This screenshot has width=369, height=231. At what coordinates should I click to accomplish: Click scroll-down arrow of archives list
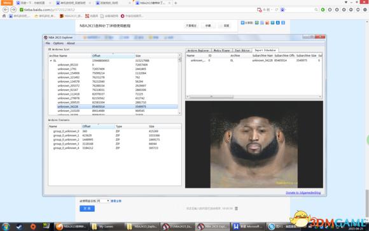(x=179, y=113)
